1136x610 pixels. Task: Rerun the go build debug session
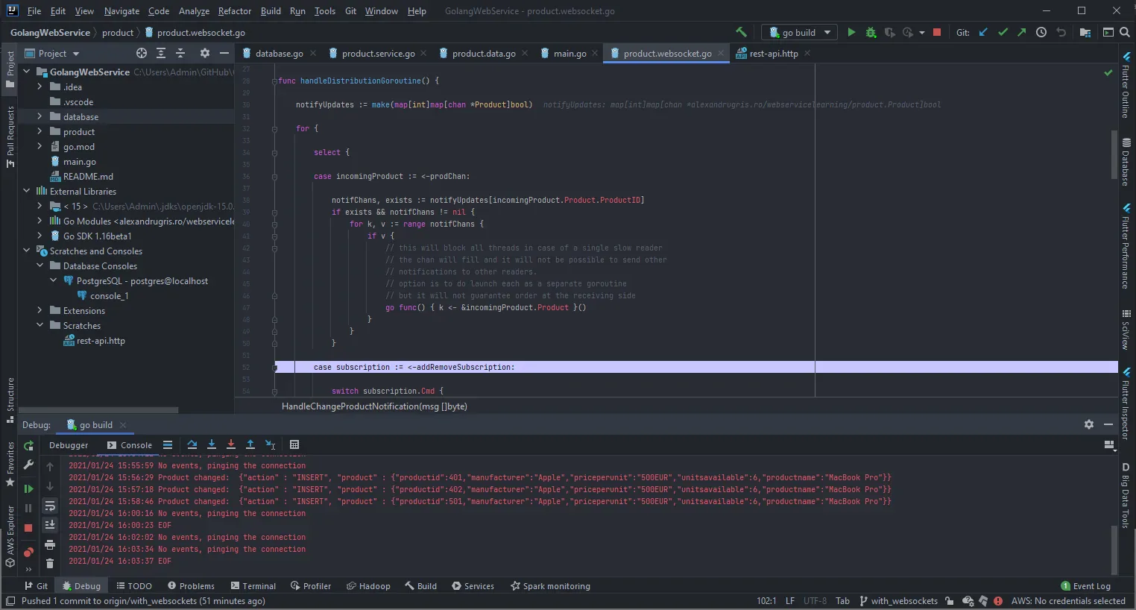(28, 446)
